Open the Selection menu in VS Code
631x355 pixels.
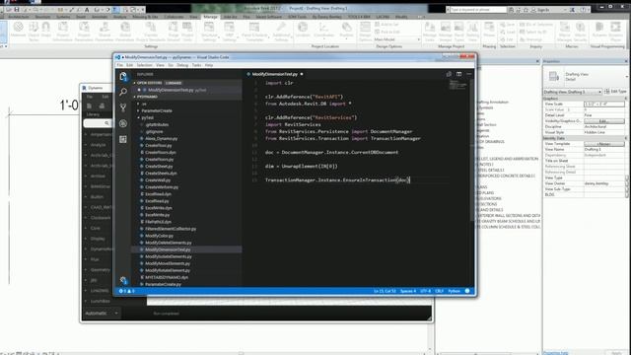tap(144, 65)
